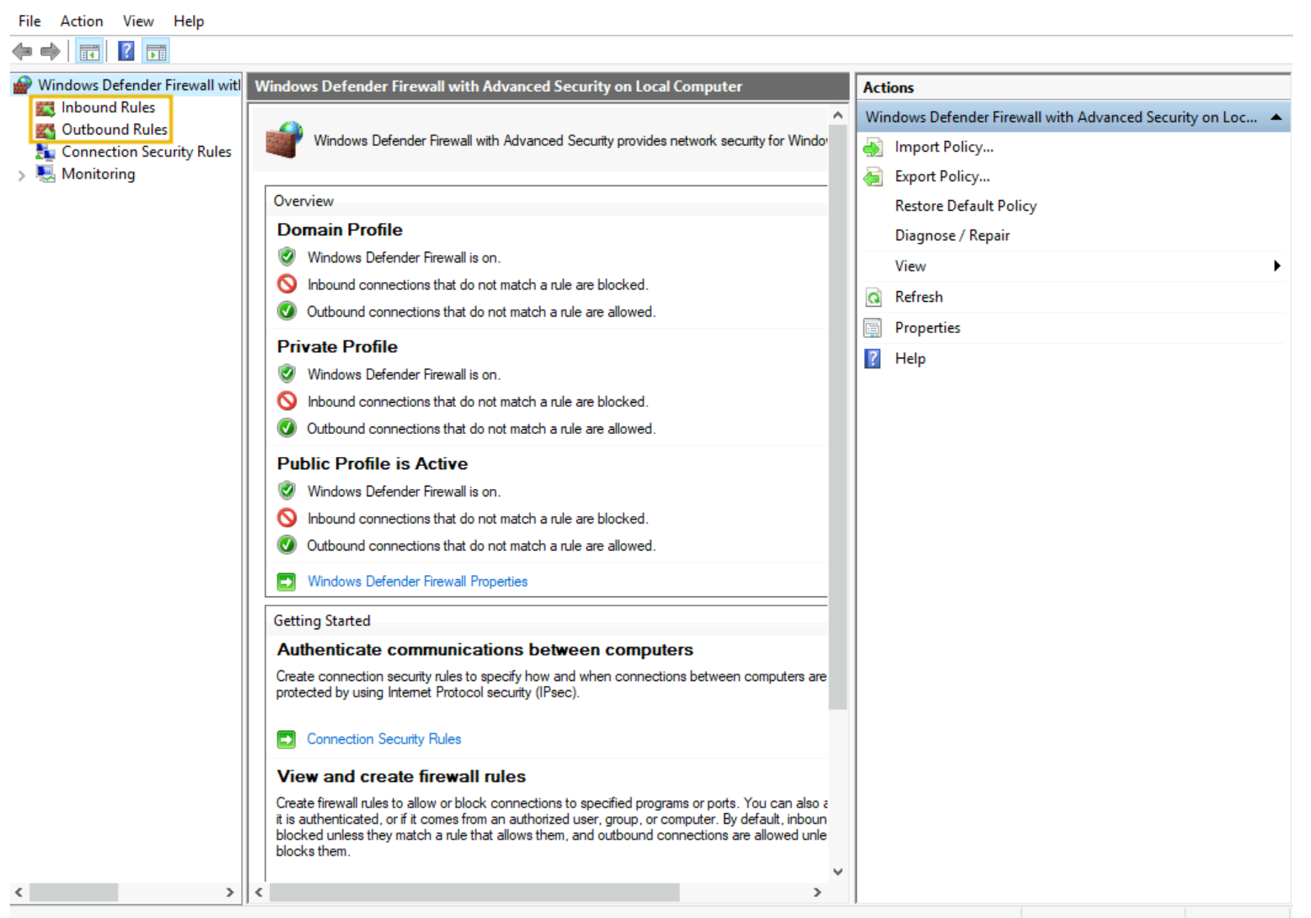
Task: Click the Refresh icon in Actions
Action: (x=873, y=298)
